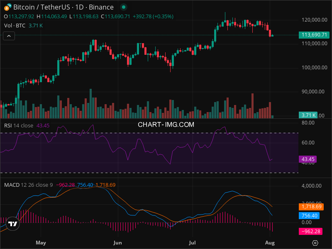Image resolution: width=332 pixels, height=249 pixels.
Task: Click the MACD legend blue value 756.40
Action: tap(85, 185)
